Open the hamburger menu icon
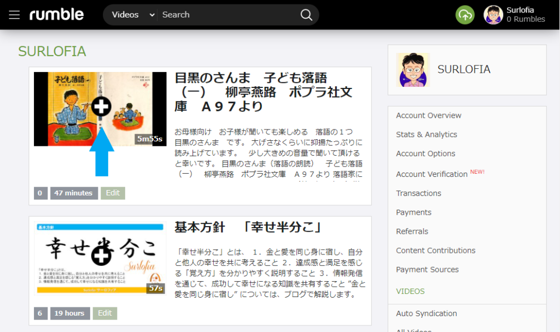The width and height of the screenshot is (560, 332). pos(14,15)
